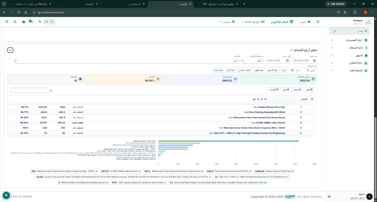Expand general settings (الضبط العام) in sidebar
Viewport: 377px width, 202px height.
coord(350,71)
